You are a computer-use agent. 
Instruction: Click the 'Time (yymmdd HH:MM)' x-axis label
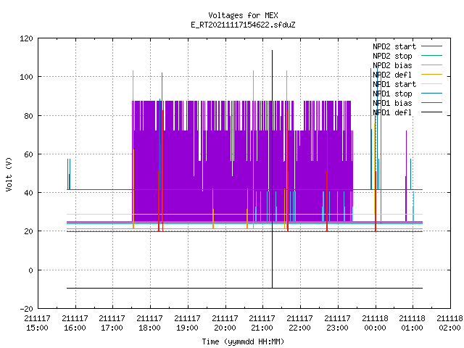[x=243, y=341]
